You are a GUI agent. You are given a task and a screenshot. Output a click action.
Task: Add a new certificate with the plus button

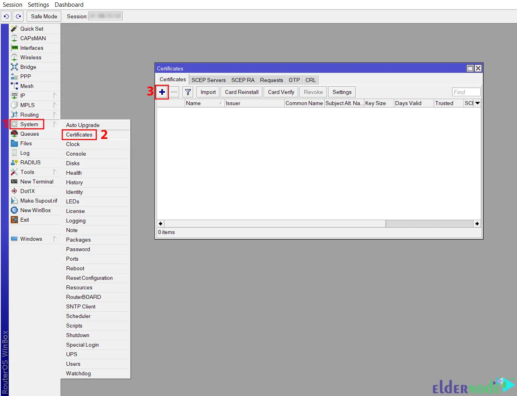point(162,92)
